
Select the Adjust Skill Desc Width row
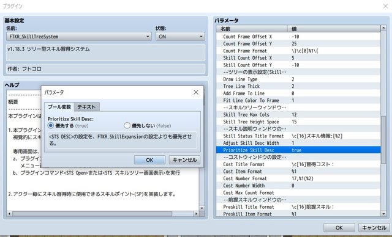tap(298, 143)
